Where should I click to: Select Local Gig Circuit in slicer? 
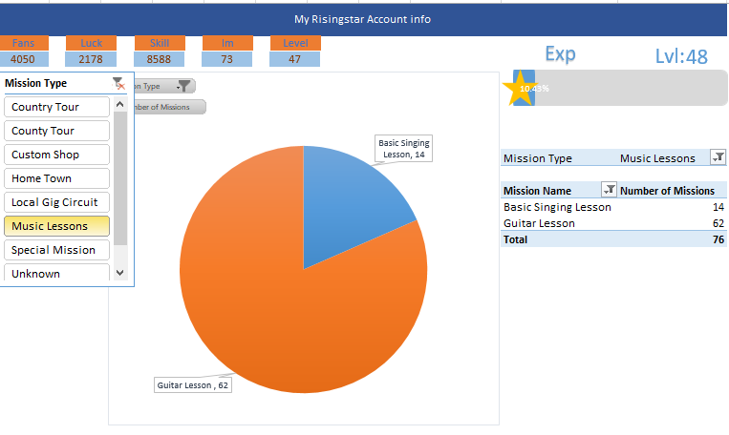pos(56,202)
